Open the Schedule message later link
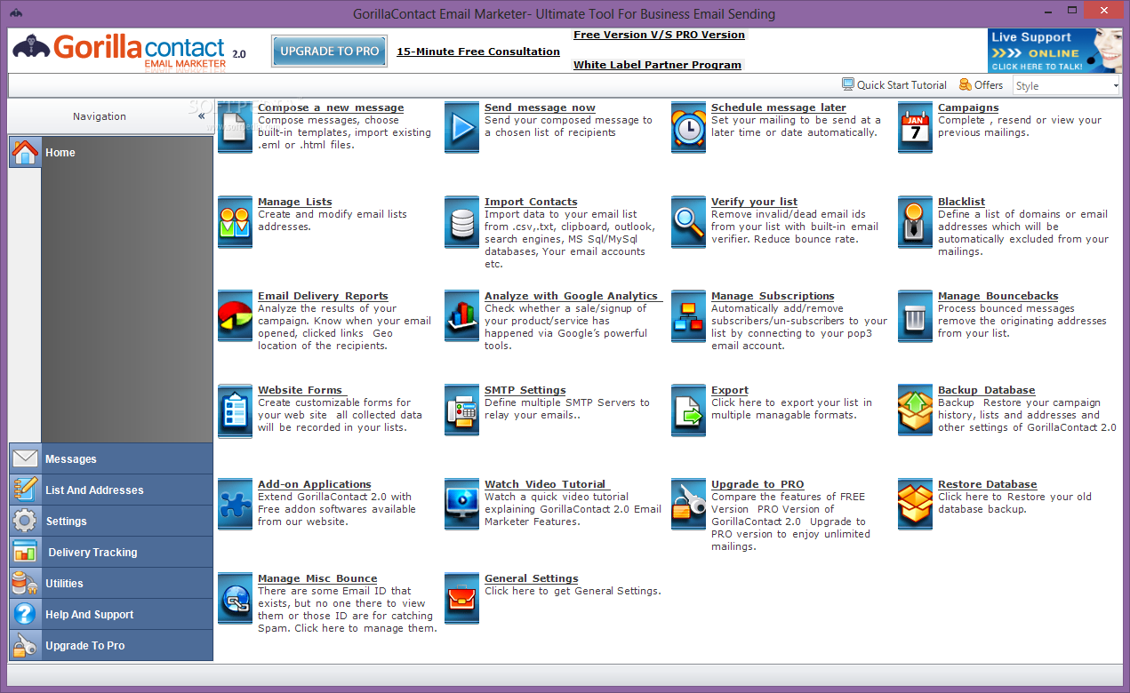Image resolution: width=1130 pixels, height=693 pixels. [779, 108]
